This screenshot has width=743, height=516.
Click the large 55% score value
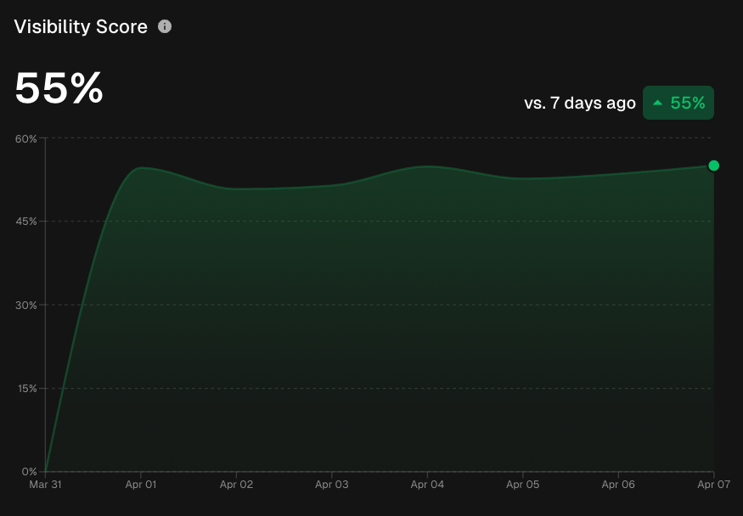click(59, 88)
